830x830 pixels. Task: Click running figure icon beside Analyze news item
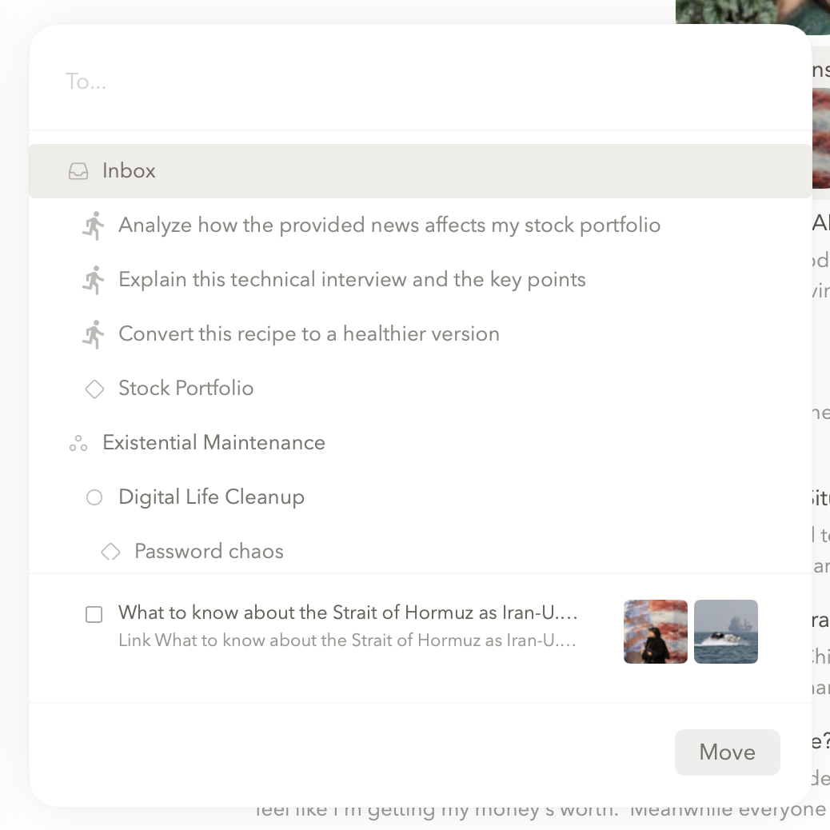[94, 226]
